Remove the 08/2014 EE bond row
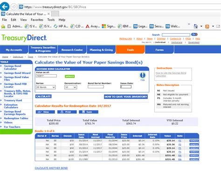221x171 pixels. click(x=194, y=144)
